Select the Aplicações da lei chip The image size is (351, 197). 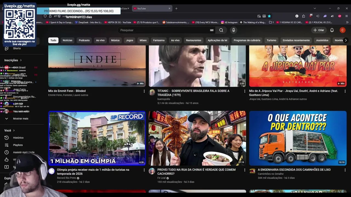(217, 40)
